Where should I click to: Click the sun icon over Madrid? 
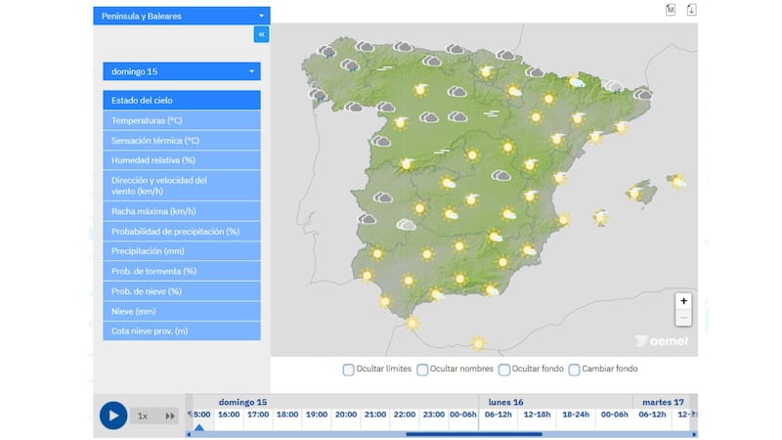[x=472, y=155]
